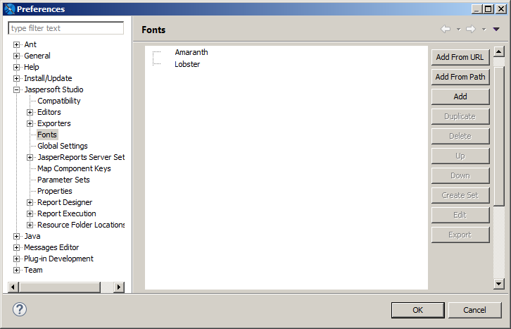Image resolution: width=511 pixels, height=329 pixels.
Task: Select the Ant category label
Action: (30, 44)
